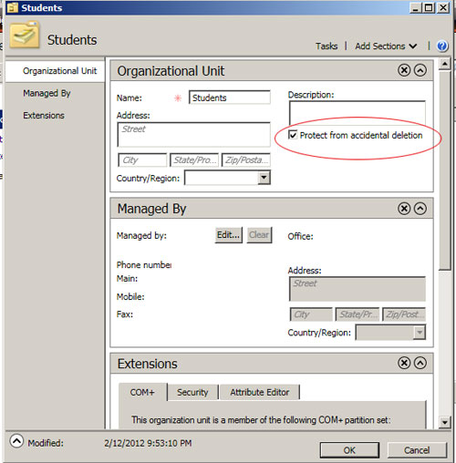Switch to the Security tab
The height and width of the screenshot is (463, 456).
(192, 392)
